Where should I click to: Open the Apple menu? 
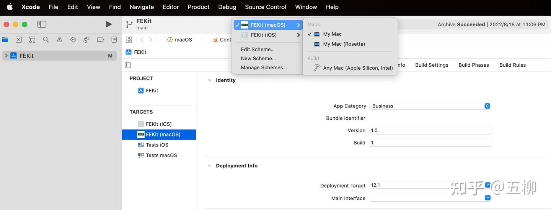[10, 7]
